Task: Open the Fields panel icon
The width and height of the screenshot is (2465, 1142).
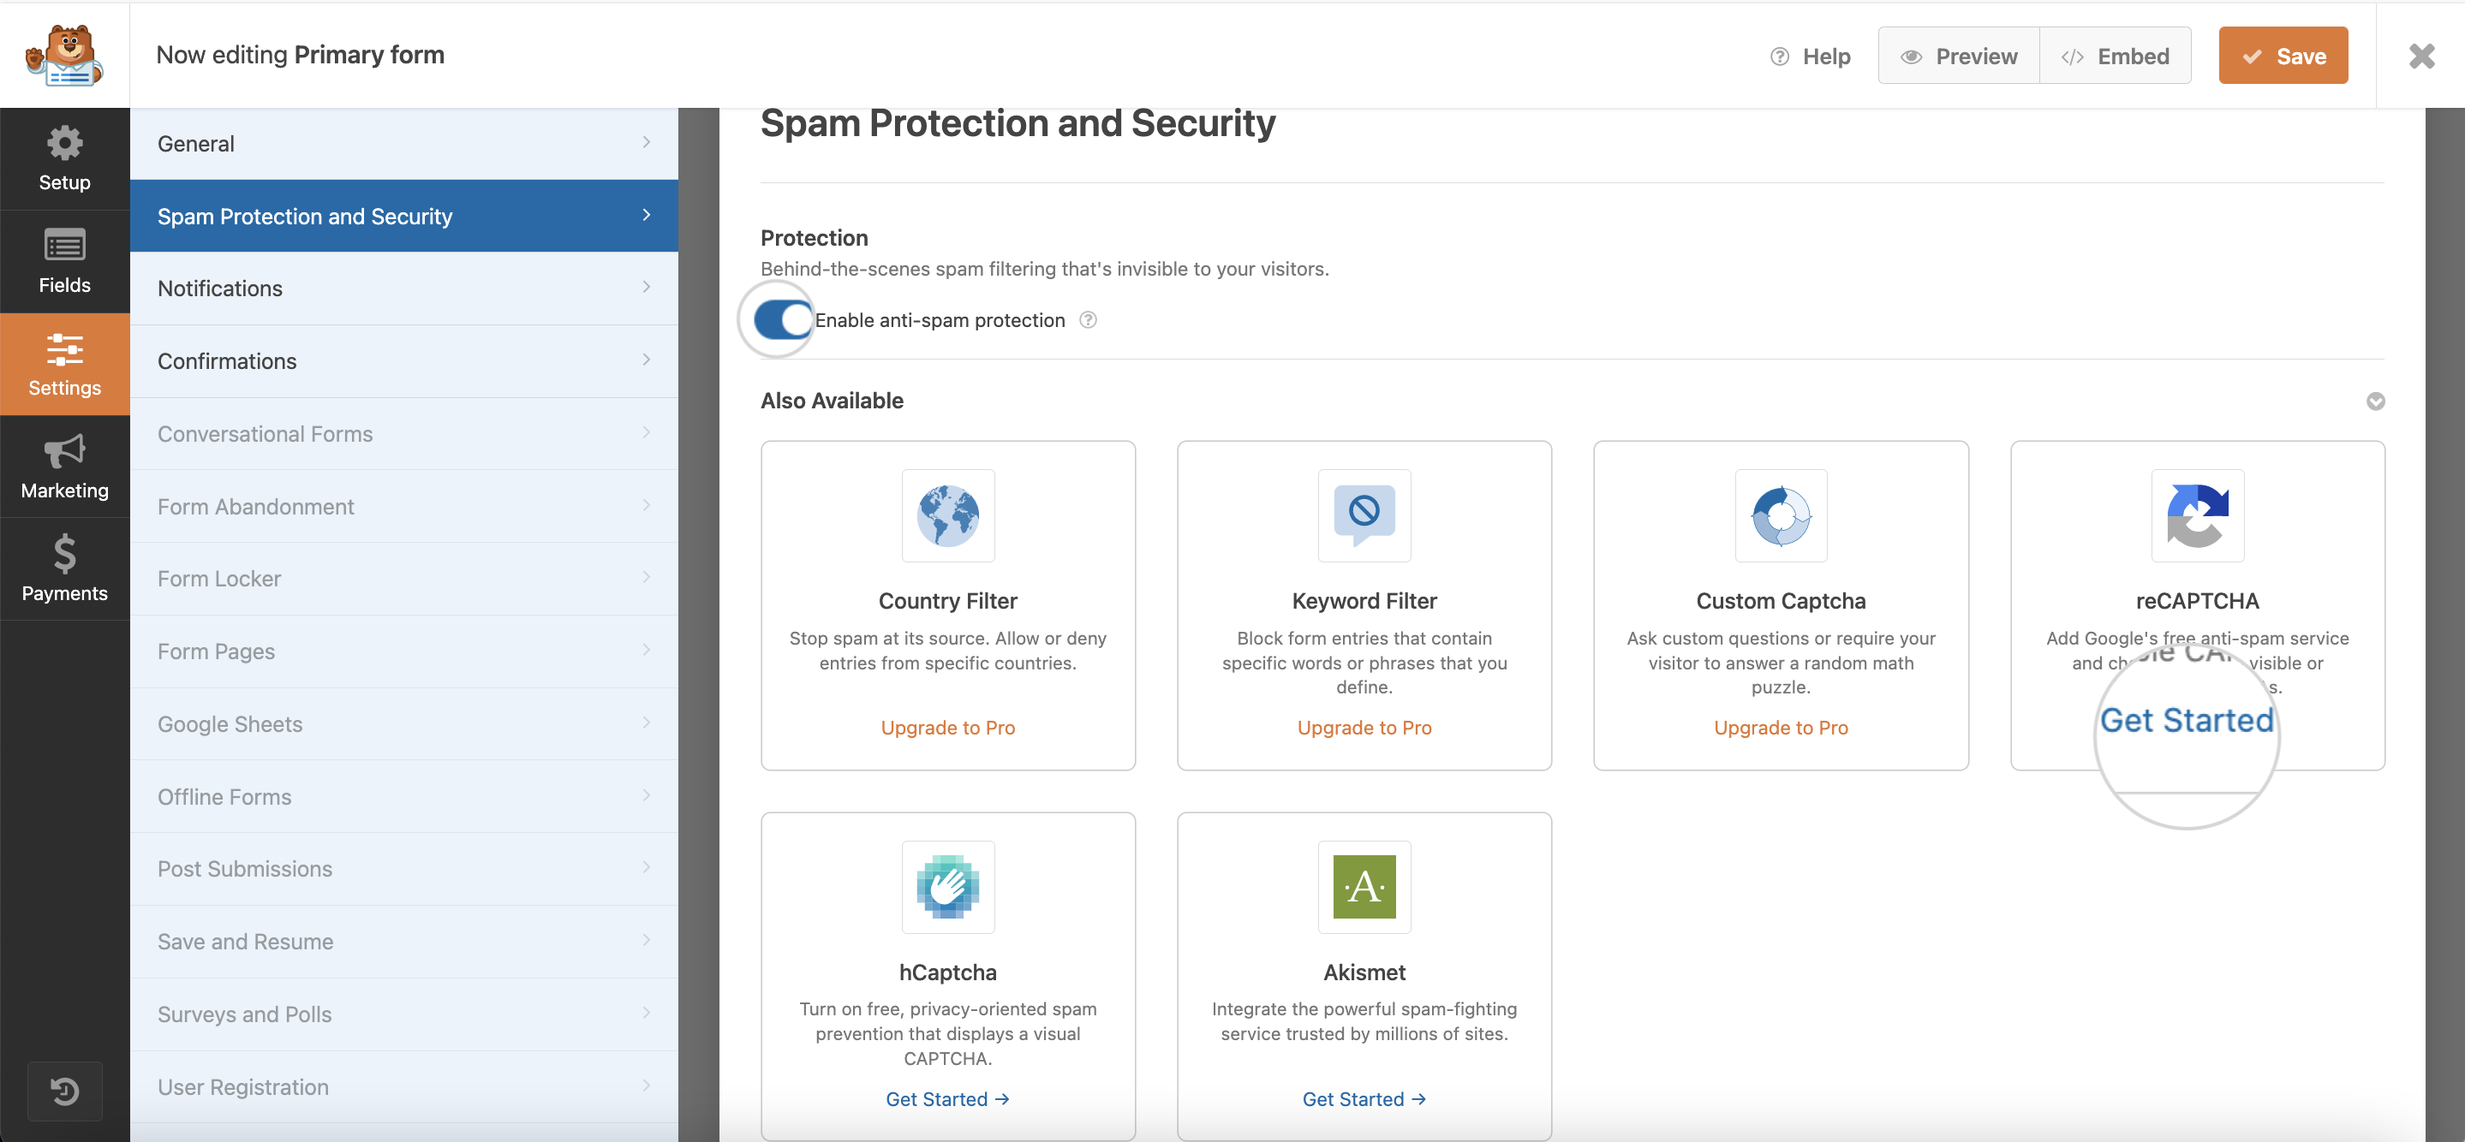Action: pyautogui.click(x=64, y=261)
